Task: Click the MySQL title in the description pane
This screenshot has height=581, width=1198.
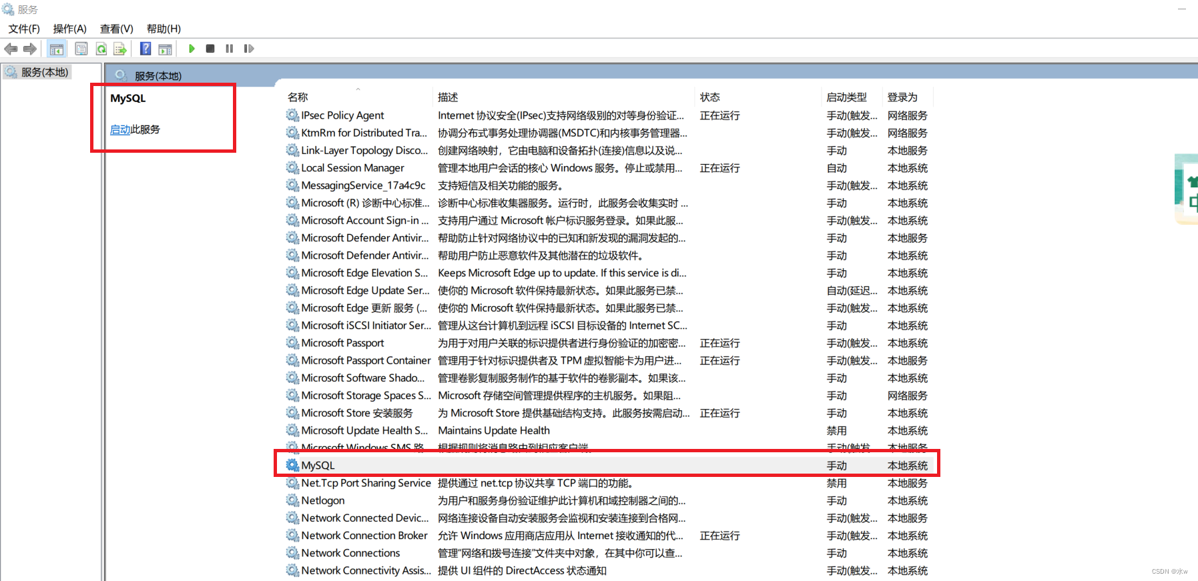Action: coord(127,98)
